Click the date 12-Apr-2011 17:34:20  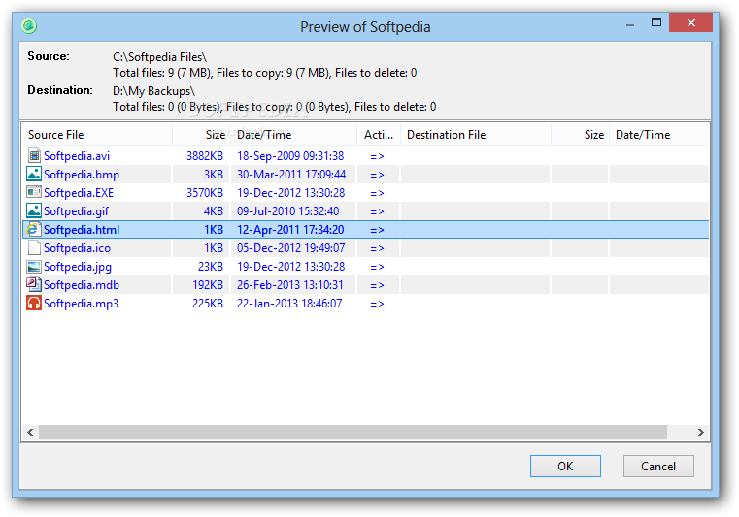pyautogui.click(x=290, y=230)
